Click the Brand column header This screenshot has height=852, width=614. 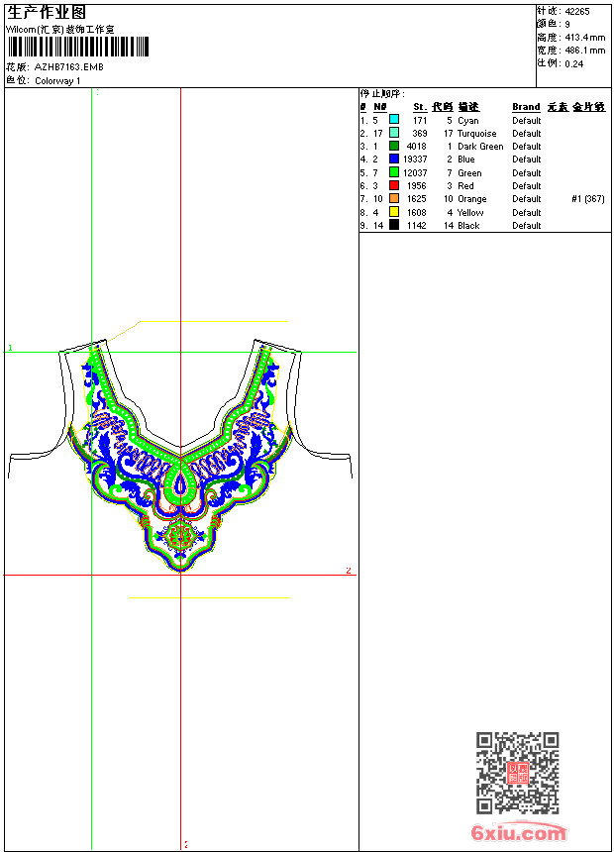pyautogui.click(x=526, y=107)
